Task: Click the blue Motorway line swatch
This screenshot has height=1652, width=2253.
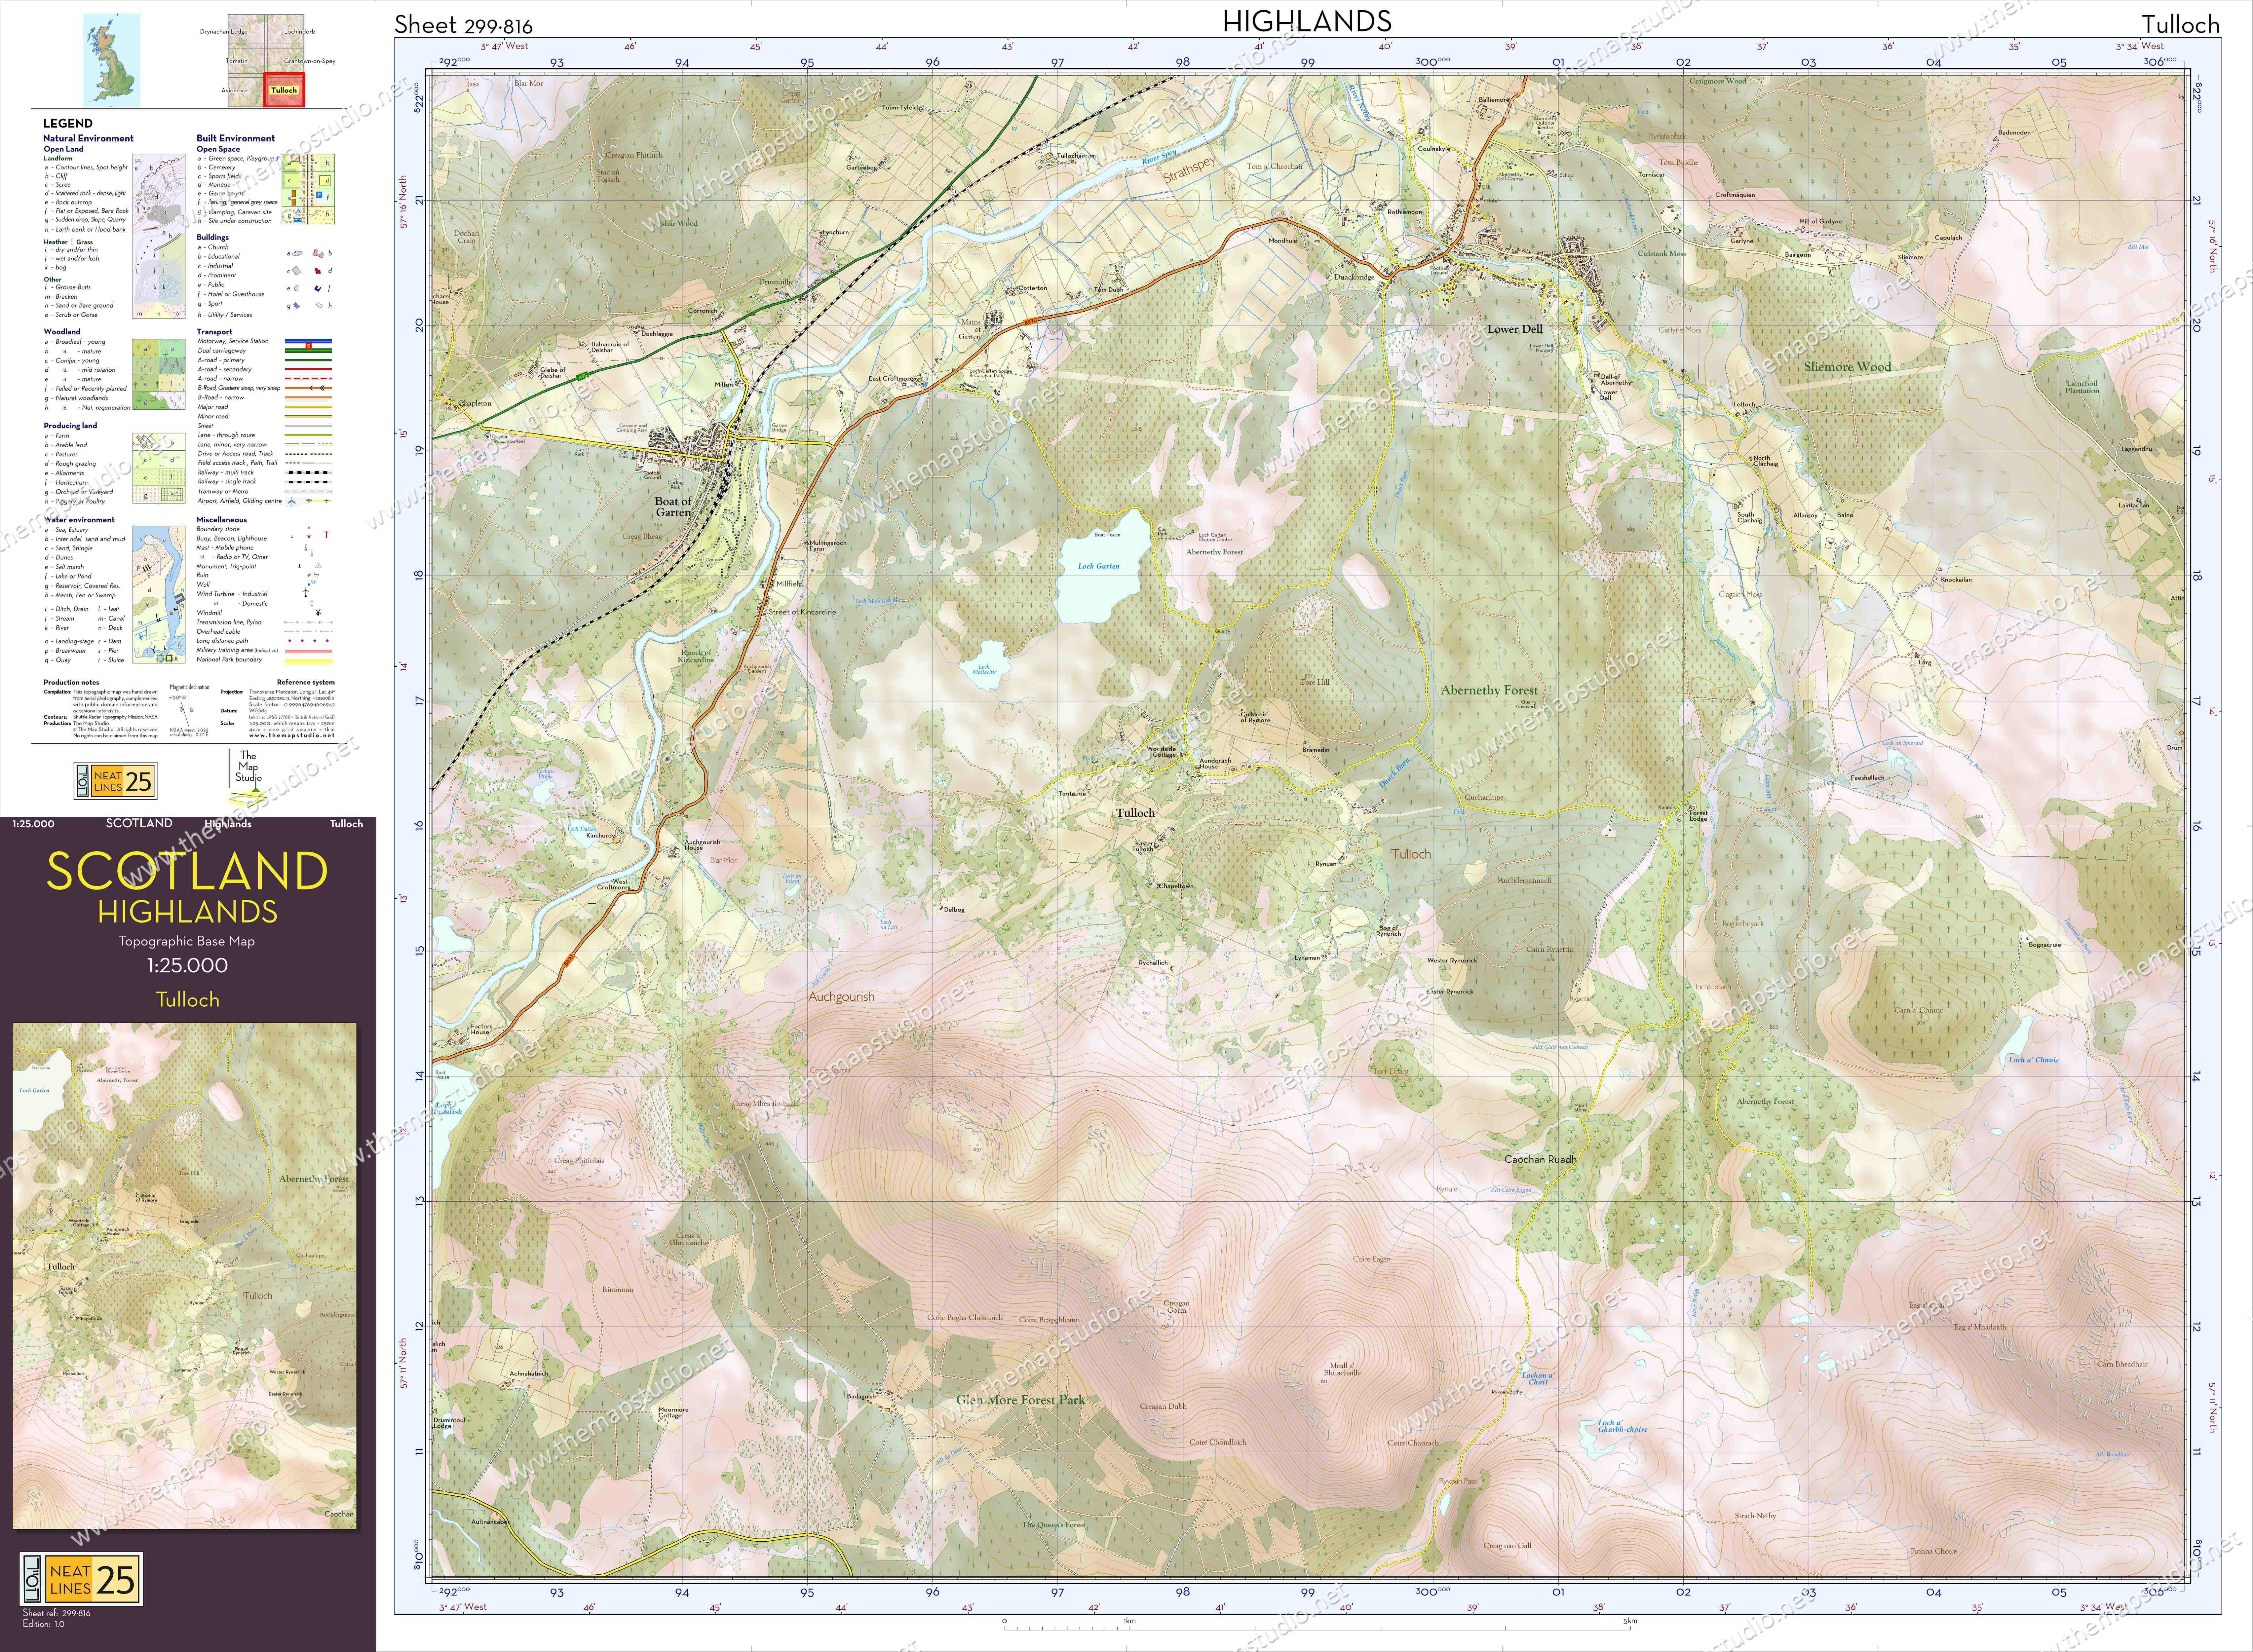Action: tap(308, 341)
